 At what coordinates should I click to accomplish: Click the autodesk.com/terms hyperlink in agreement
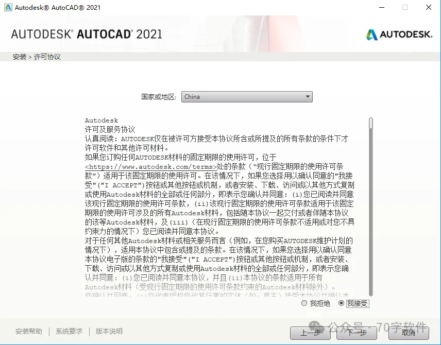point(151,167)
